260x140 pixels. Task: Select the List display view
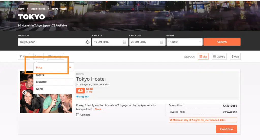[x=203, y=57]
